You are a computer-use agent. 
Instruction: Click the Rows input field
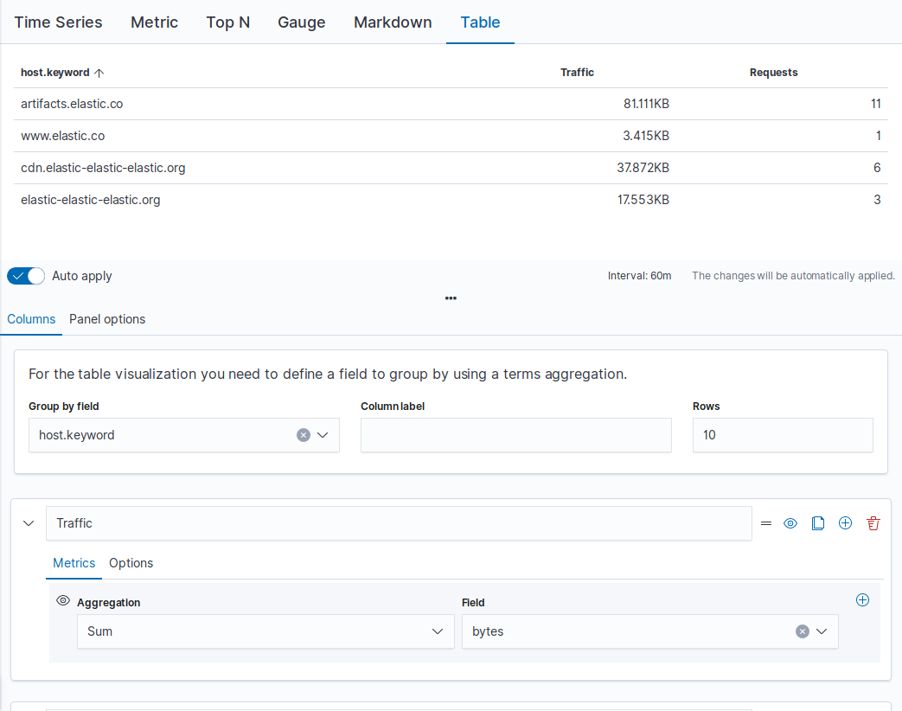781,435
